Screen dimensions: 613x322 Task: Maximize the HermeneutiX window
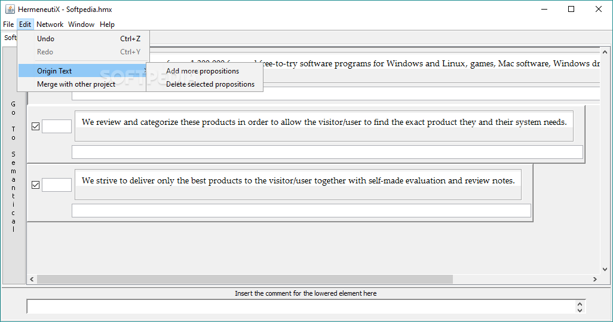571,9
